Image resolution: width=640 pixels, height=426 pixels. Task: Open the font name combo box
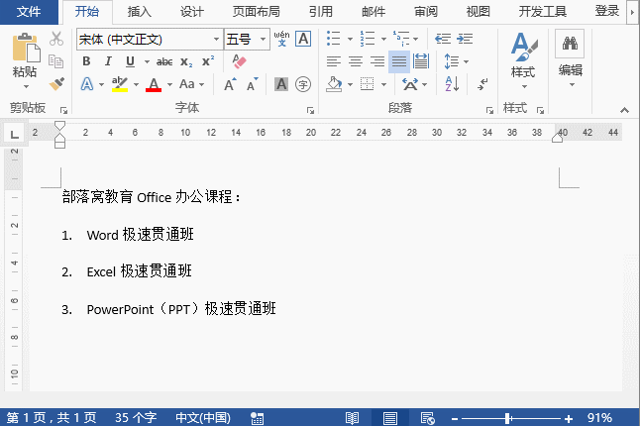click(x=150, y=40)
